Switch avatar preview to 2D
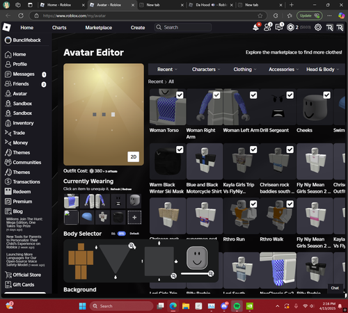 point(134,156)
